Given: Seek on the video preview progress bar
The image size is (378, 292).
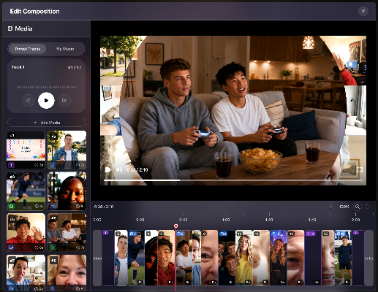Looking at the screenshot, I should (233, 180).
